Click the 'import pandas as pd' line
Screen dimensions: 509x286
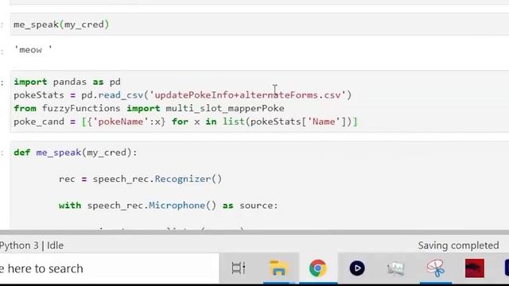67,82
